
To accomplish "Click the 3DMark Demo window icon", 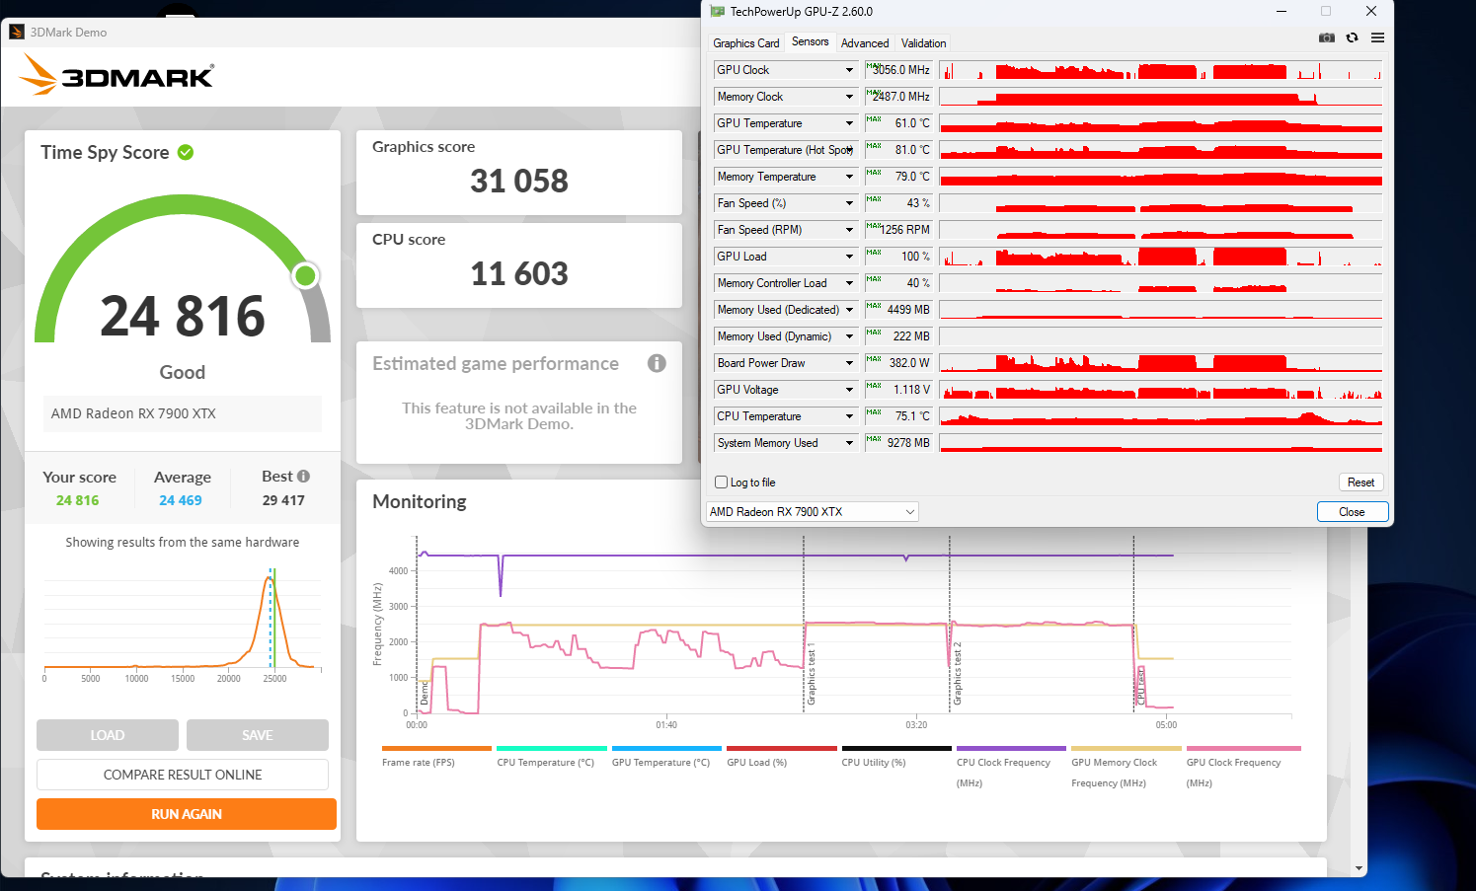I will pos(17,32).
